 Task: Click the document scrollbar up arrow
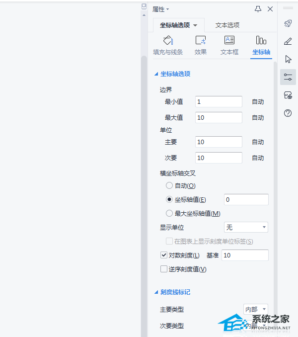pos(144,15)
